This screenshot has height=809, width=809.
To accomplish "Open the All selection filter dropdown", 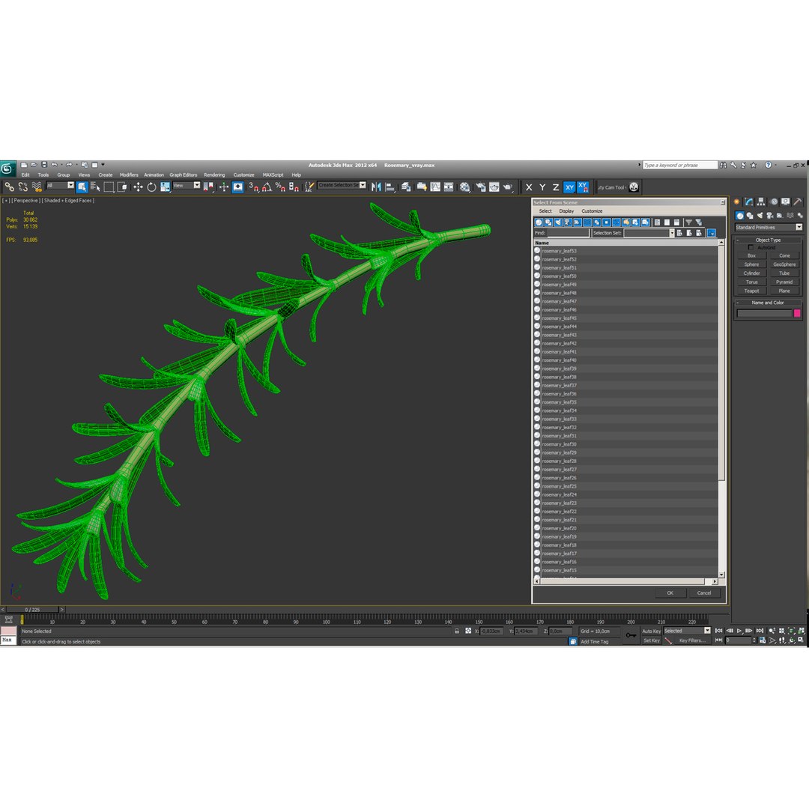I will click(61, 185).
